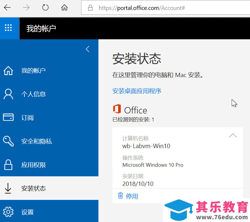Click the 安装桌面应用程序 link

pos(137,91)
